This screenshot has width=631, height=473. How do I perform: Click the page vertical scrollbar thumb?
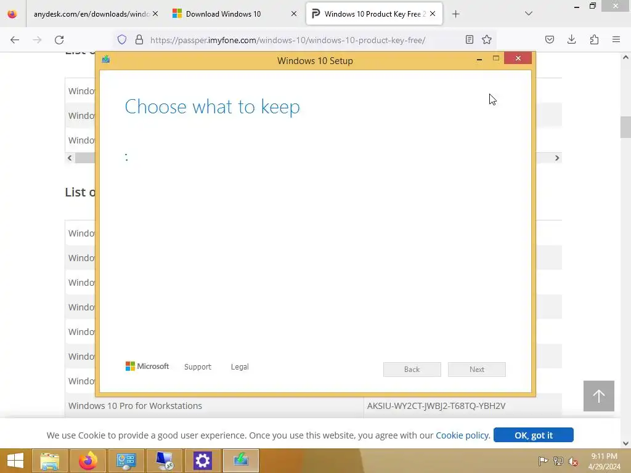[625, 127]
